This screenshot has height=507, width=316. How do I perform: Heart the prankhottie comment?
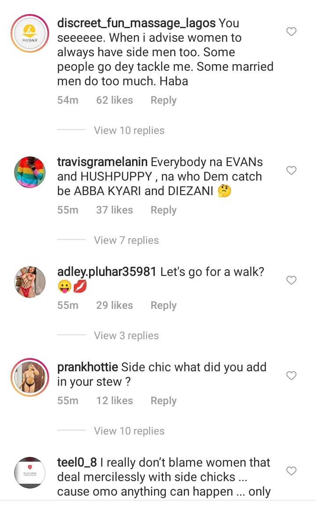point(291,376)
